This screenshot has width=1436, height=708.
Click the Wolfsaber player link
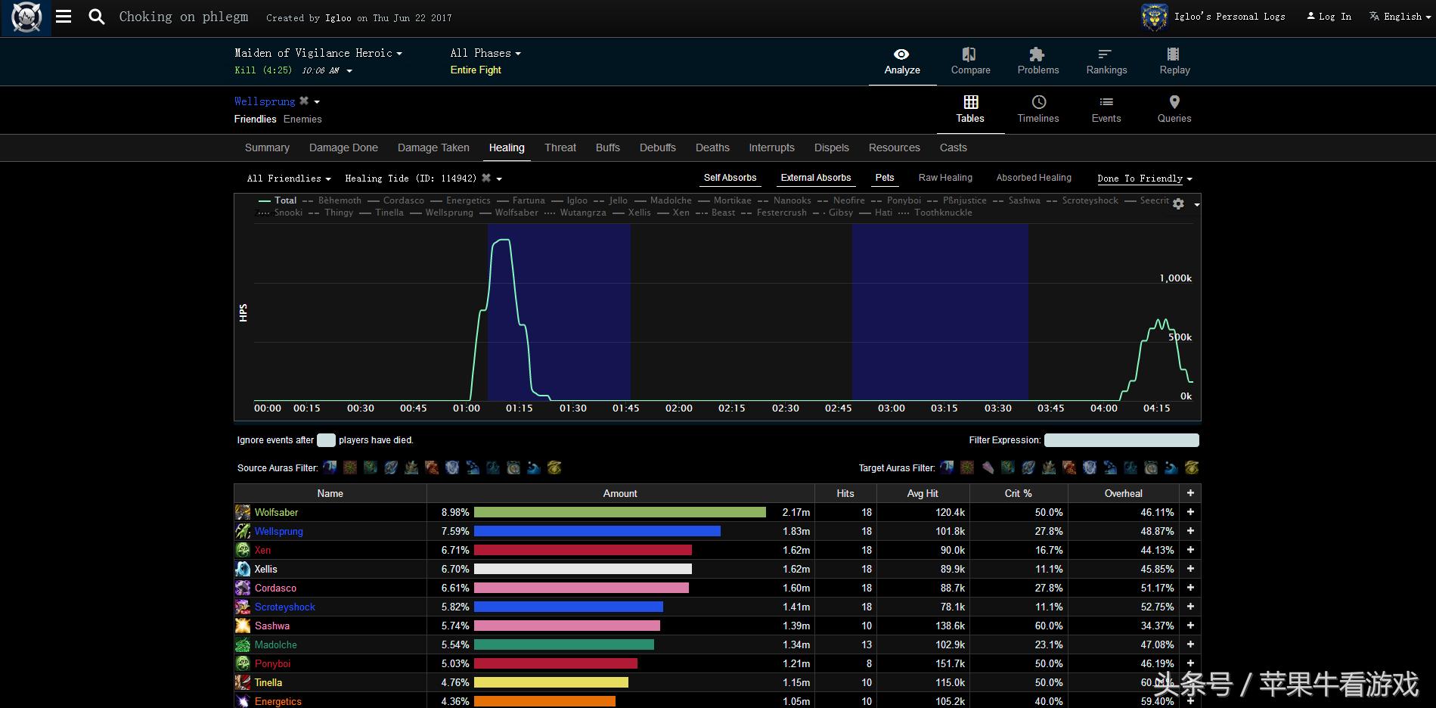tap(276, 512)
